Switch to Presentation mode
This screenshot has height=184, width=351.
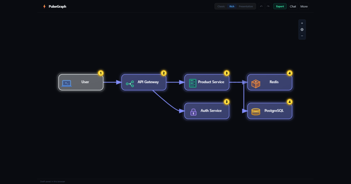pyautogui.click(x=246, y=6)
